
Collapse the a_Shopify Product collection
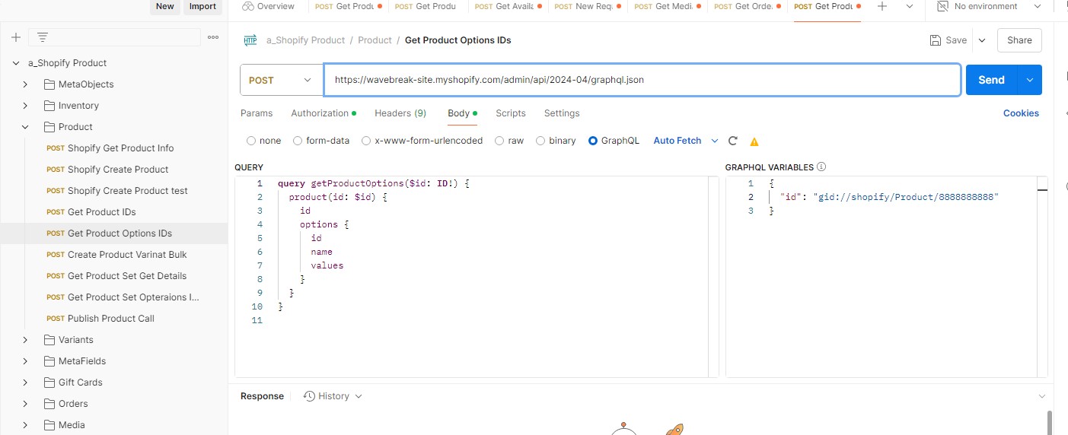pyautogui.click(x=16, y=63)
